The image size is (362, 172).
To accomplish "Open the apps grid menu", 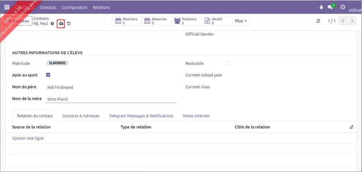I will coord(7,7).
